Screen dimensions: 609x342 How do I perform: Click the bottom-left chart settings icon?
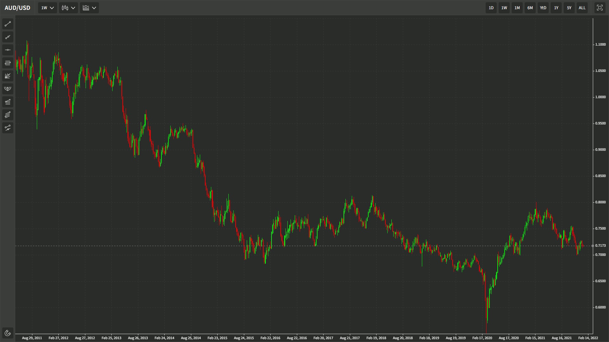(x=8, y=333)
